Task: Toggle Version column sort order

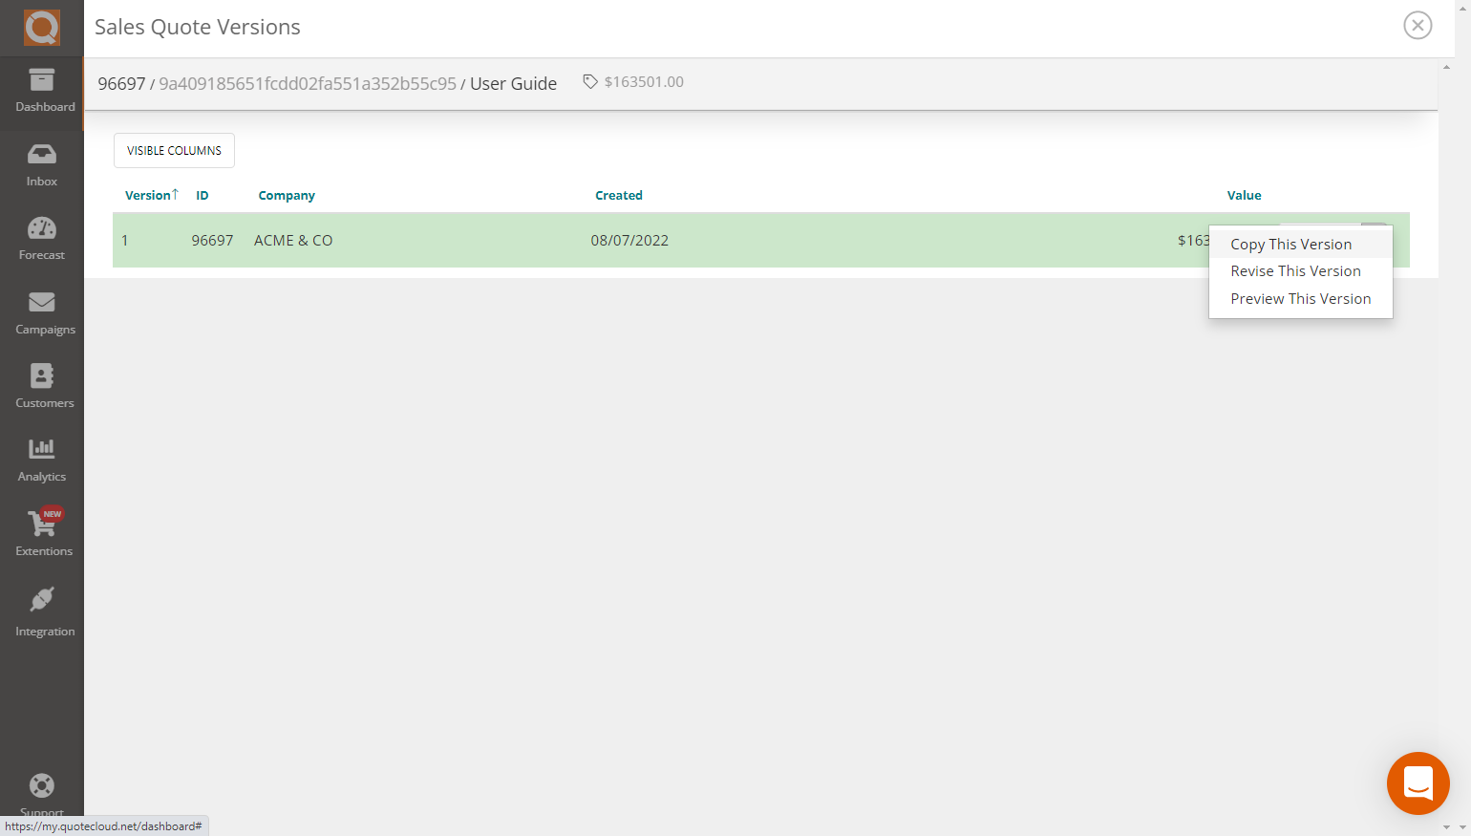Action: (148, 195)
